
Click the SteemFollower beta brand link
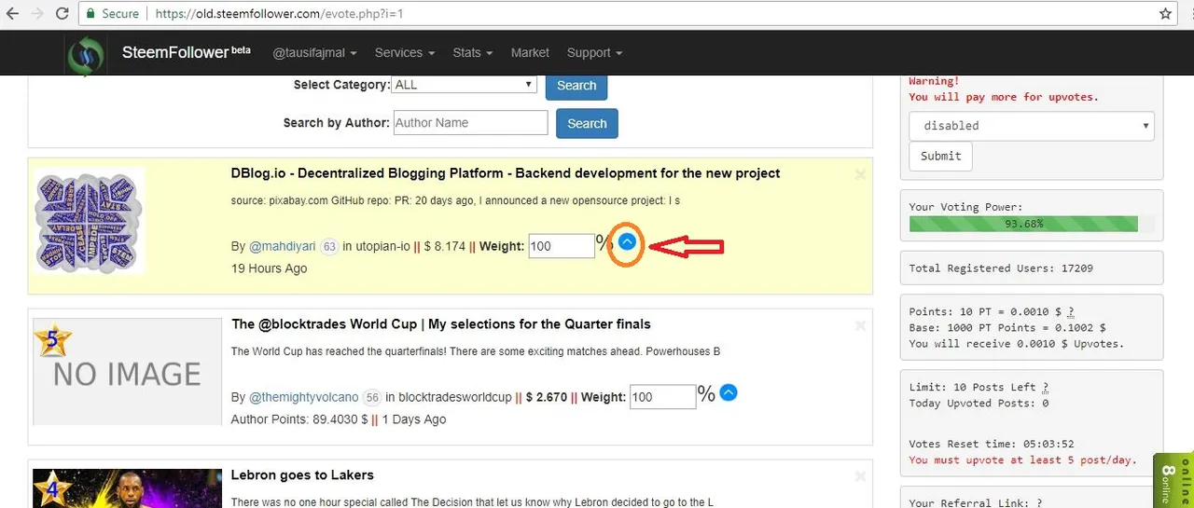187,52
